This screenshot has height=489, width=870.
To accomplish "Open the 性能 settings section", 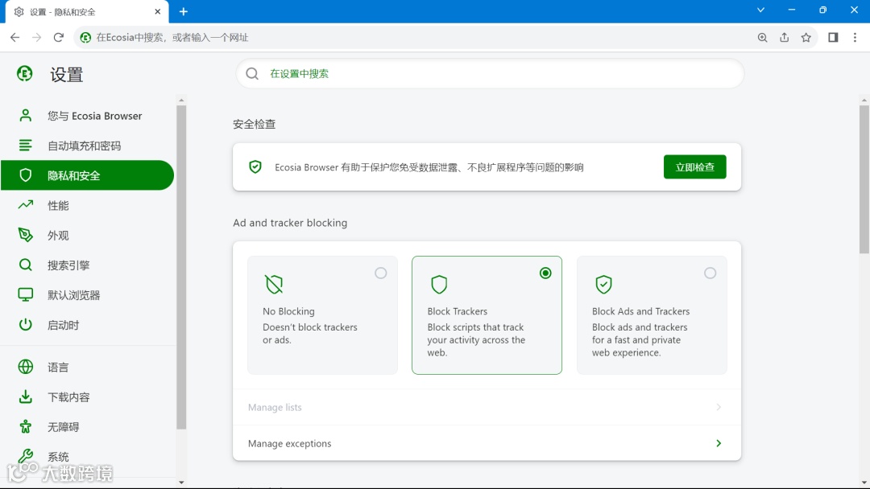I will click(88, 205).
